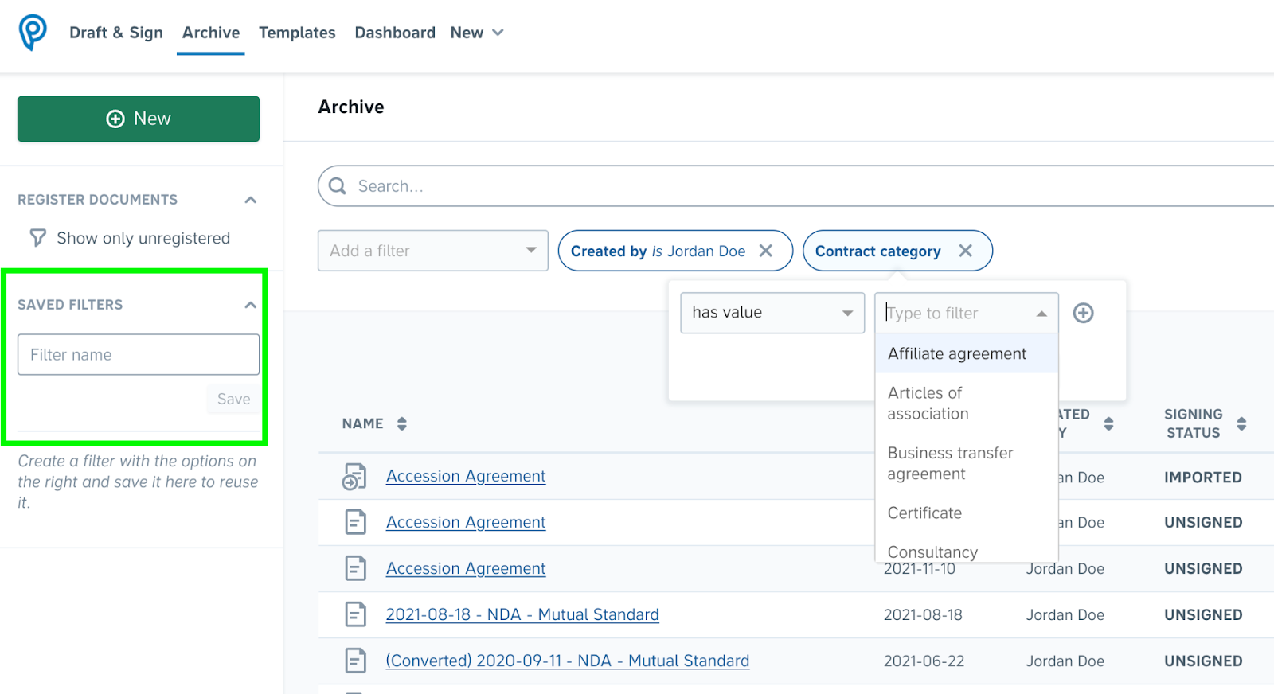
Task: Open the (Converted) 2020-09-11 NDA link
Action: pyautogui.click(x=568, y=661)
